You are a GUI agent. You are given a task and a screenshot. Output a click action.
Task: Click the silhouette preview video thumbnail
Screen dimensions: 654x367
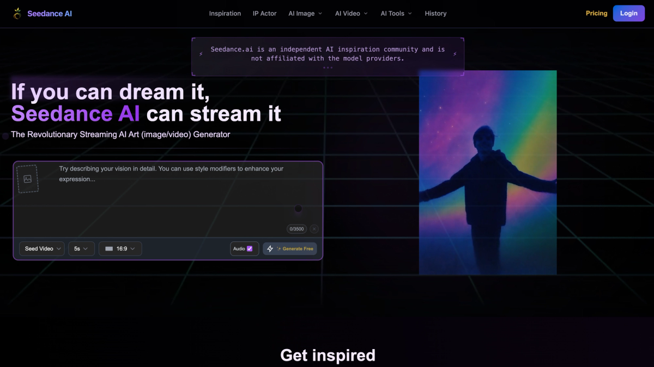(488, 172)
